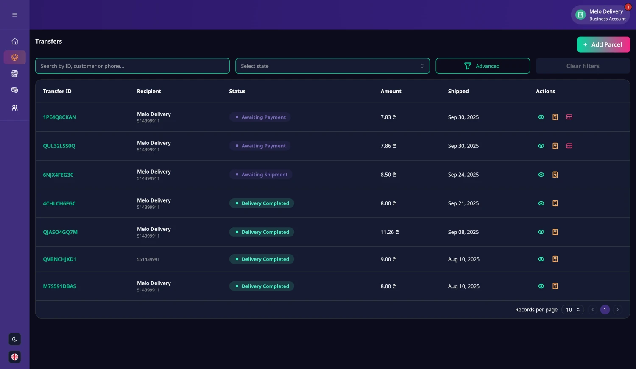Screen dimensions: 636x369
Task: Switch language using the flag icon
Action: pyautogui.click(x=14, y=356)
